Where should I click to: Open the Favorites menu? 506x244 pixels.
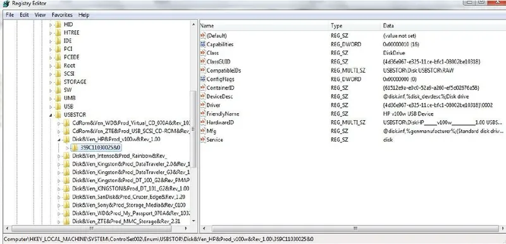(x=62, y=15)
